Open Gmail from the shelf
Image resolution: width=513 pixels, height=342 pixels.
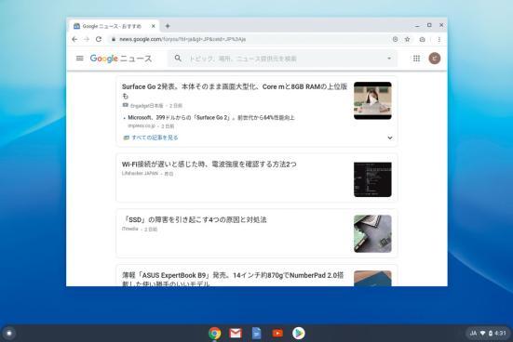pos(236,334)
